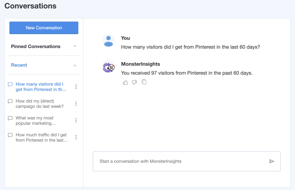The height and width of the screenshot is (190, 295).
Task: Expand the Pinned Conversations section
Action: point(74,46)
